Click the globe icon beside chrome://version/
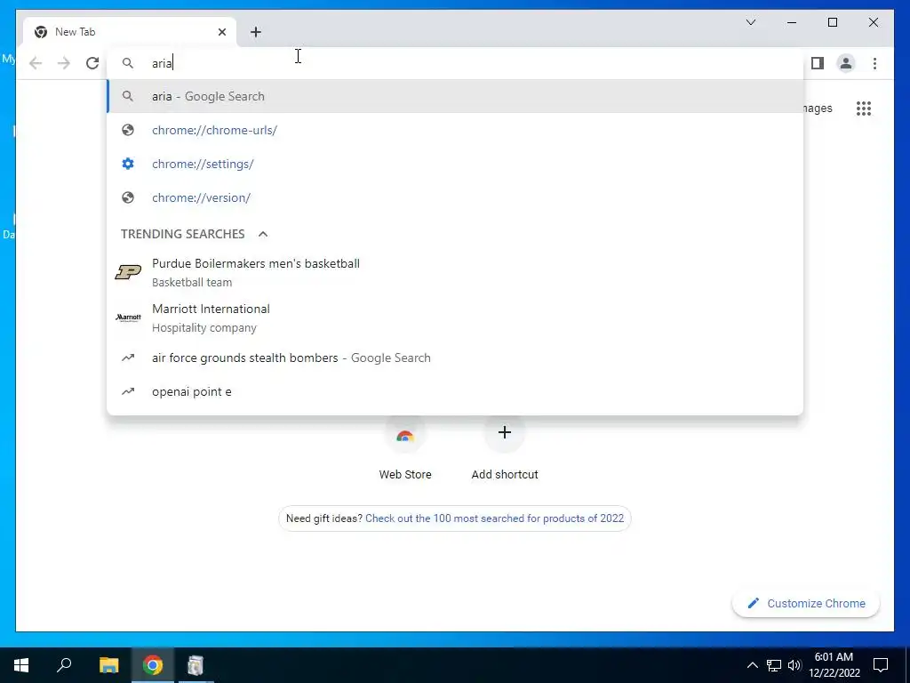The height and width of the screenshot is (683, 910). coord(128,197)
